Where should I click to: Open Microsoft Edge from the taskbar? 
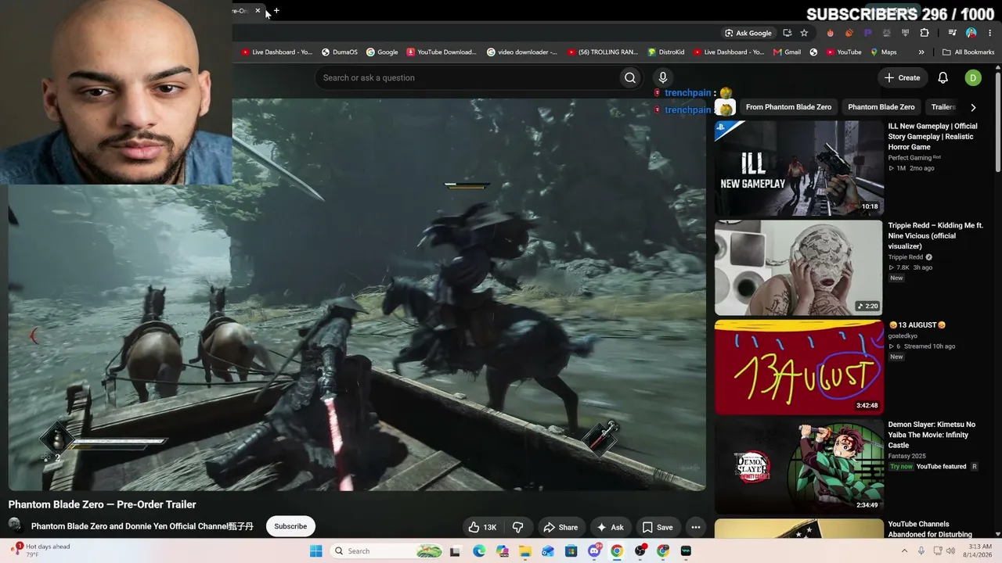(x=479, y=551)
